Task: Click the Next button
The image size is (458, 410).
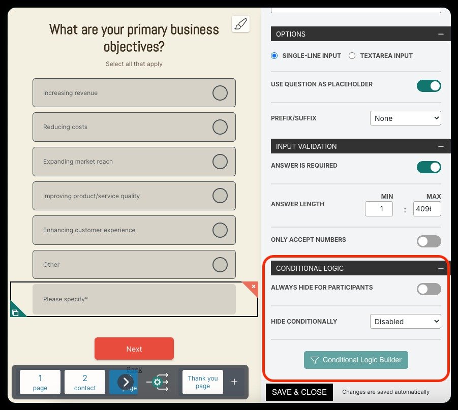Action: [x=134, y=349]
